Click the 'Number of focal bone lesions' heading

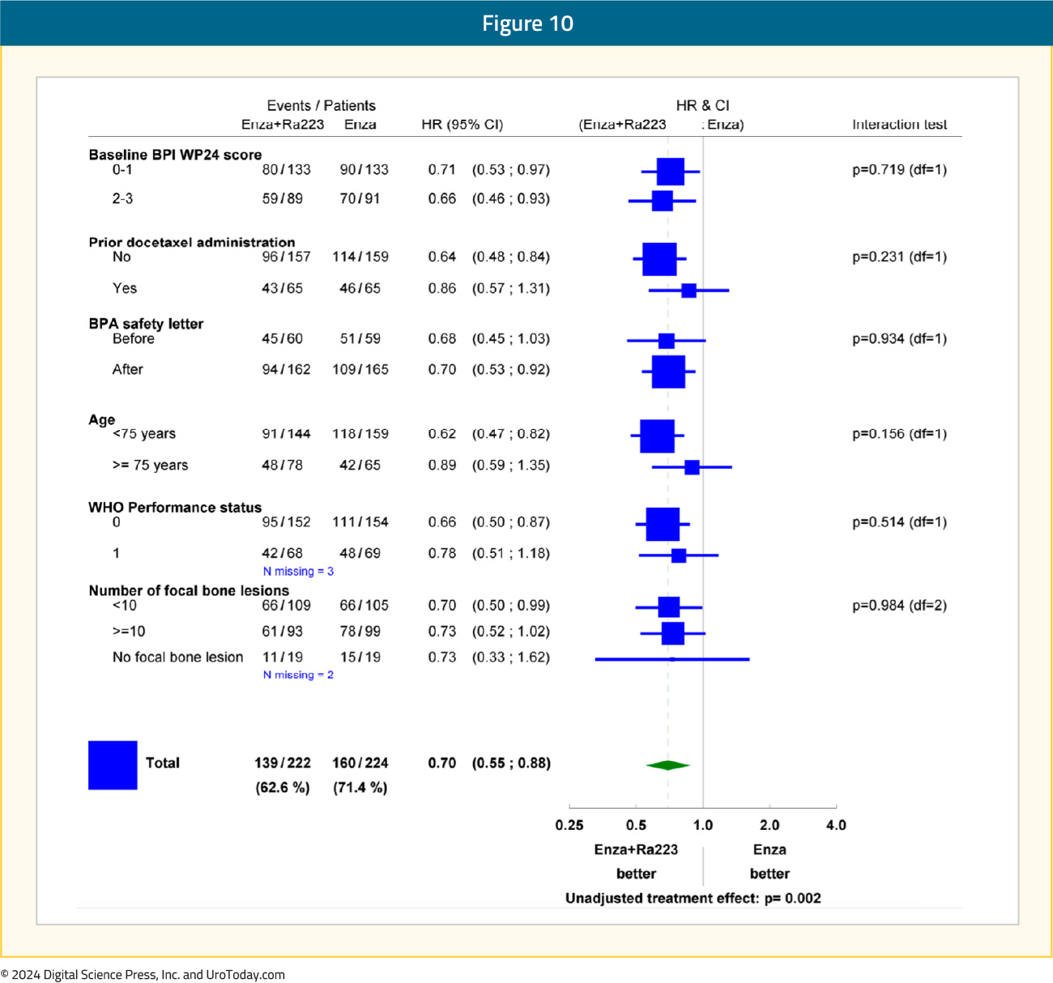[189, 591]
